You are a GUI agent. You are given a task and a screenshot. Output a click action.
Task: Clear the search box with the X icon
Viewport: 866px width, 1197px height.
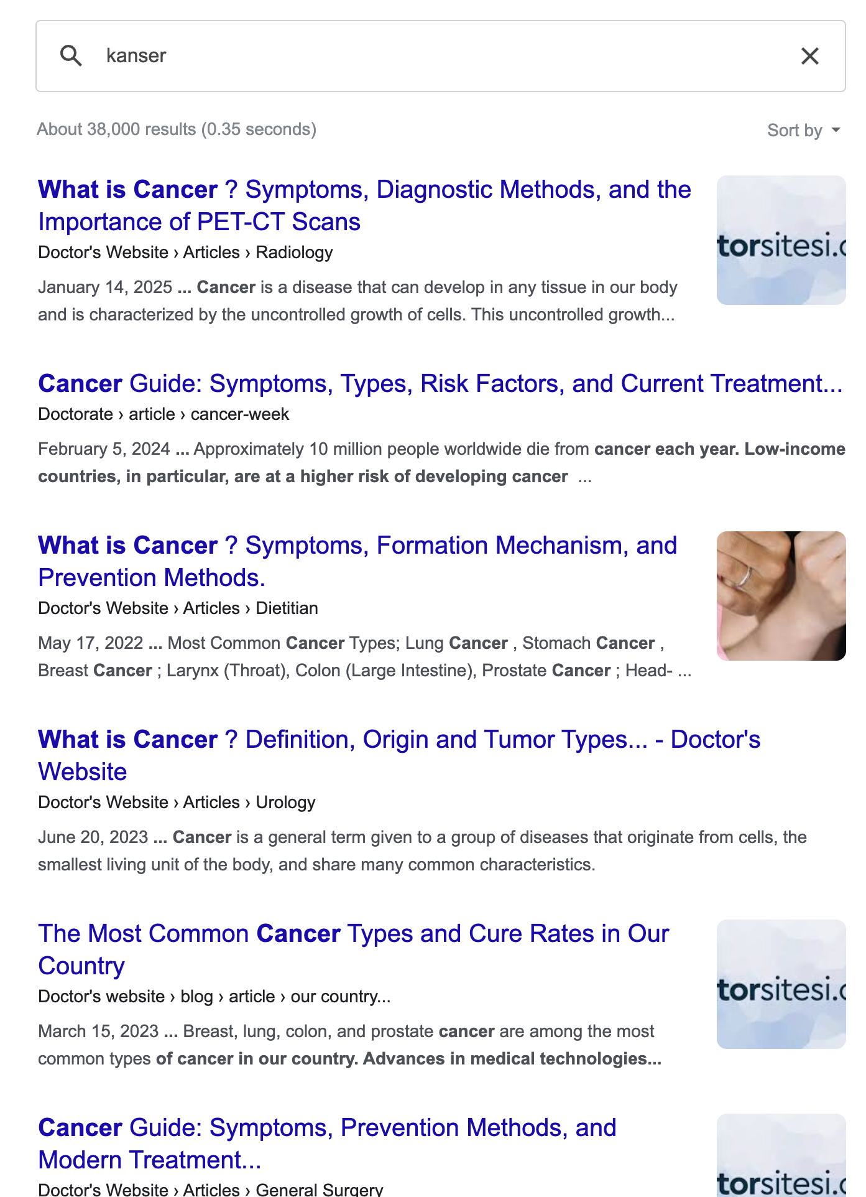click(809, 56)
